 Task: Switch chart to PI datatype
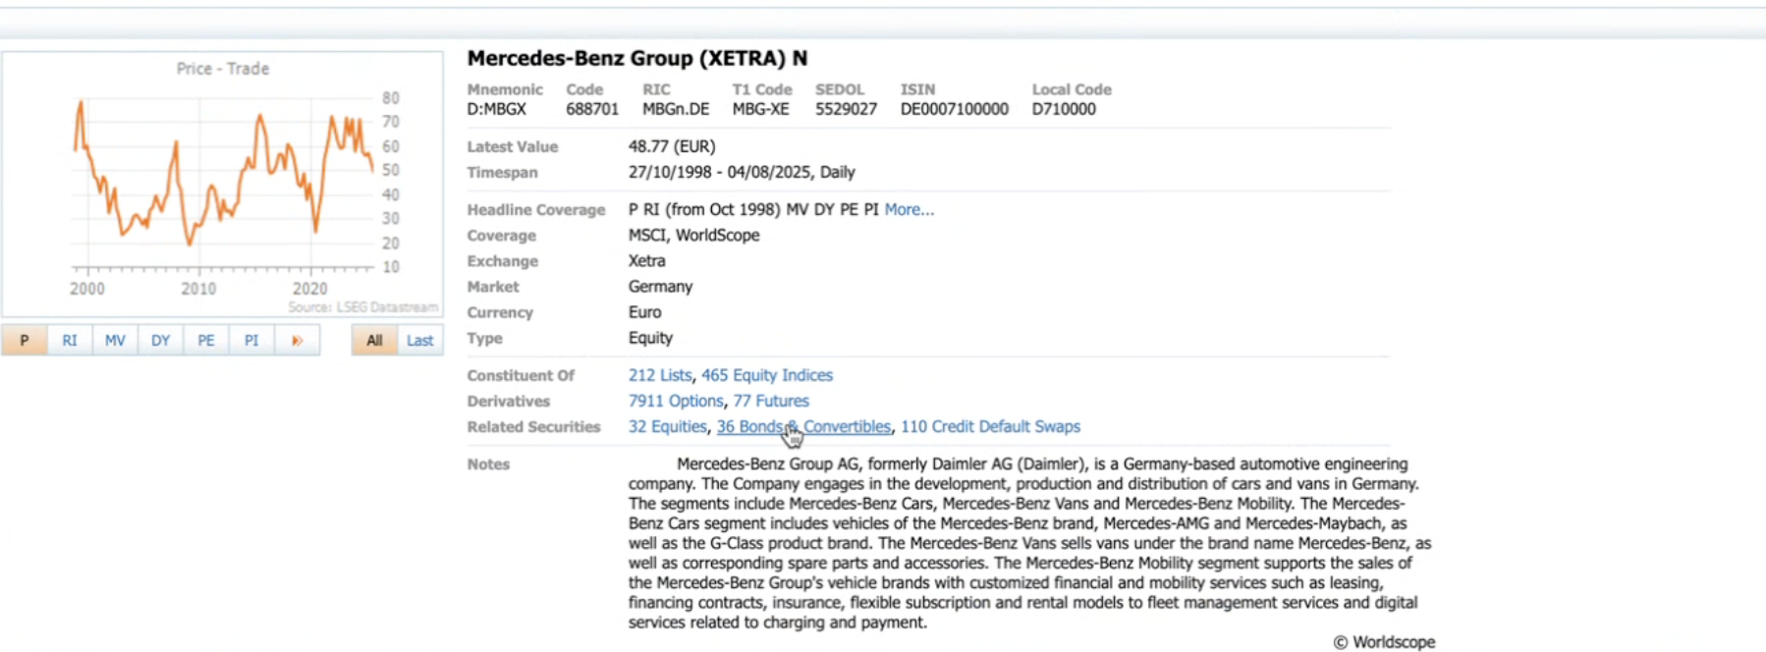coord(251,341)
